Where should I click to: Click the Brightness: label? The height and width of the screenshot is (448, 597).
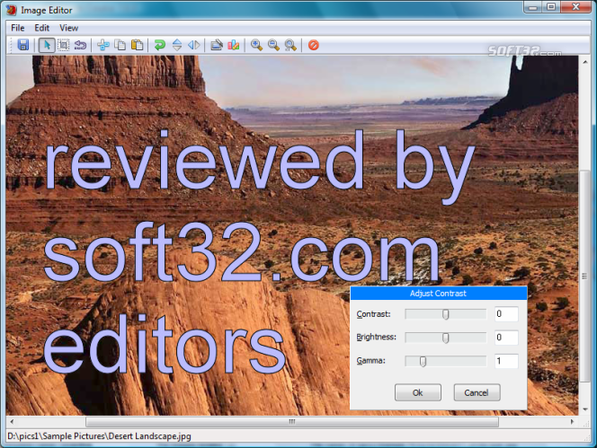[376, 337]
